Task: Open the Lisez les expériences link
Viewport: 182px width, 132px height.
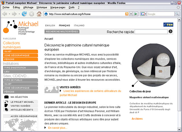Action: [x=90, y=93]
